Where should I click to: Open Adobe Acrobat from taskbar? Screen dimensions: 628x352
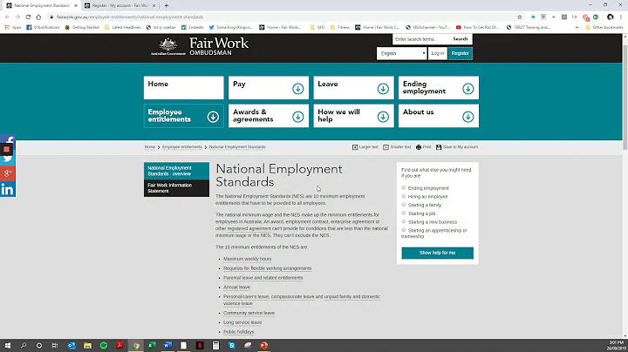[119, 345]
